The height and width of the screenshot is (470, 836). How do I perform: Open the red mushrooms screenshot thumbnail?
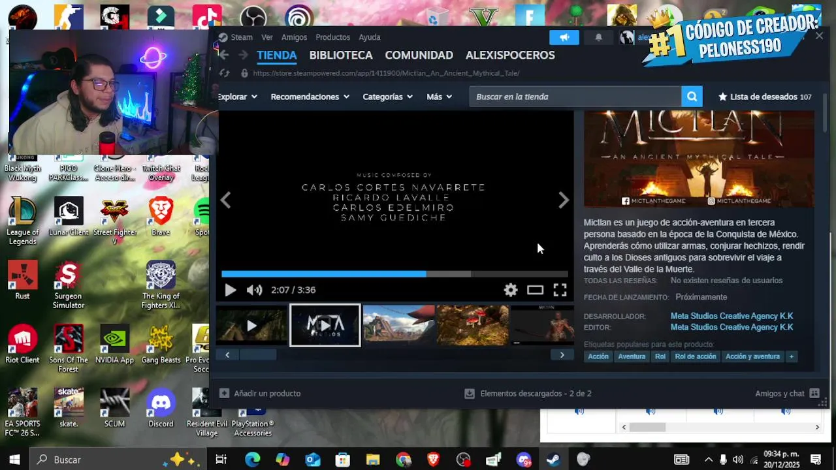coord(472,325)
